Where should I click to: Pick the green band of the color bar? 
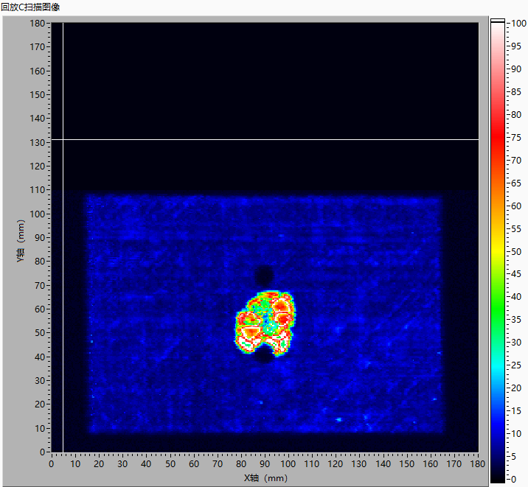click(498, 295)
